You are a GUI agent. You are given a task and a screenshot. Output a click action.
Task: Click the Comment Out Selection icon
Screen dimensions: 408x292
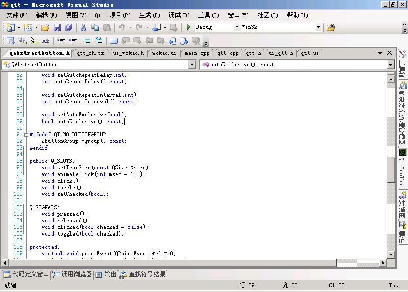pos(87,41)
